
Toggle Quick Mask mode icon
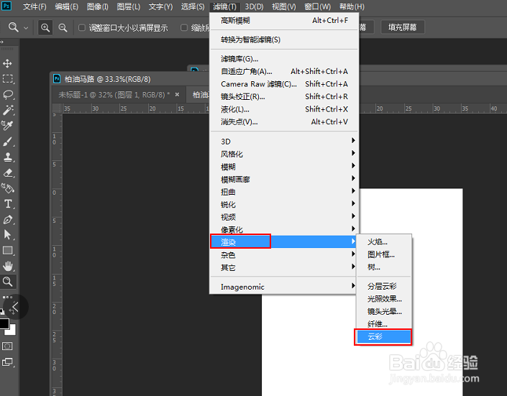pyautogui.click(x=7, y=346)
